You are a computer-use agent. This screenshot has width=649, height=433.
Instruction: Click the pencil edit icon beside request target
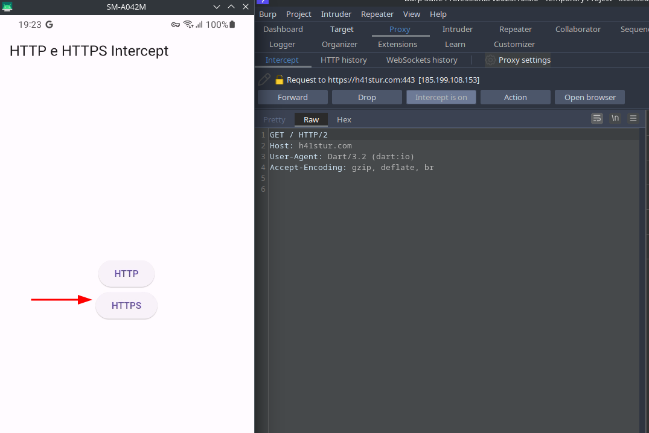[264, 80]
